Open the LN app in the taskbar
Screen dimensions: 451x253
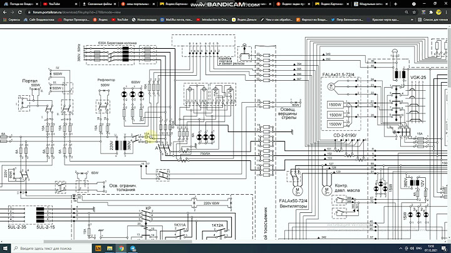point(98,248)
